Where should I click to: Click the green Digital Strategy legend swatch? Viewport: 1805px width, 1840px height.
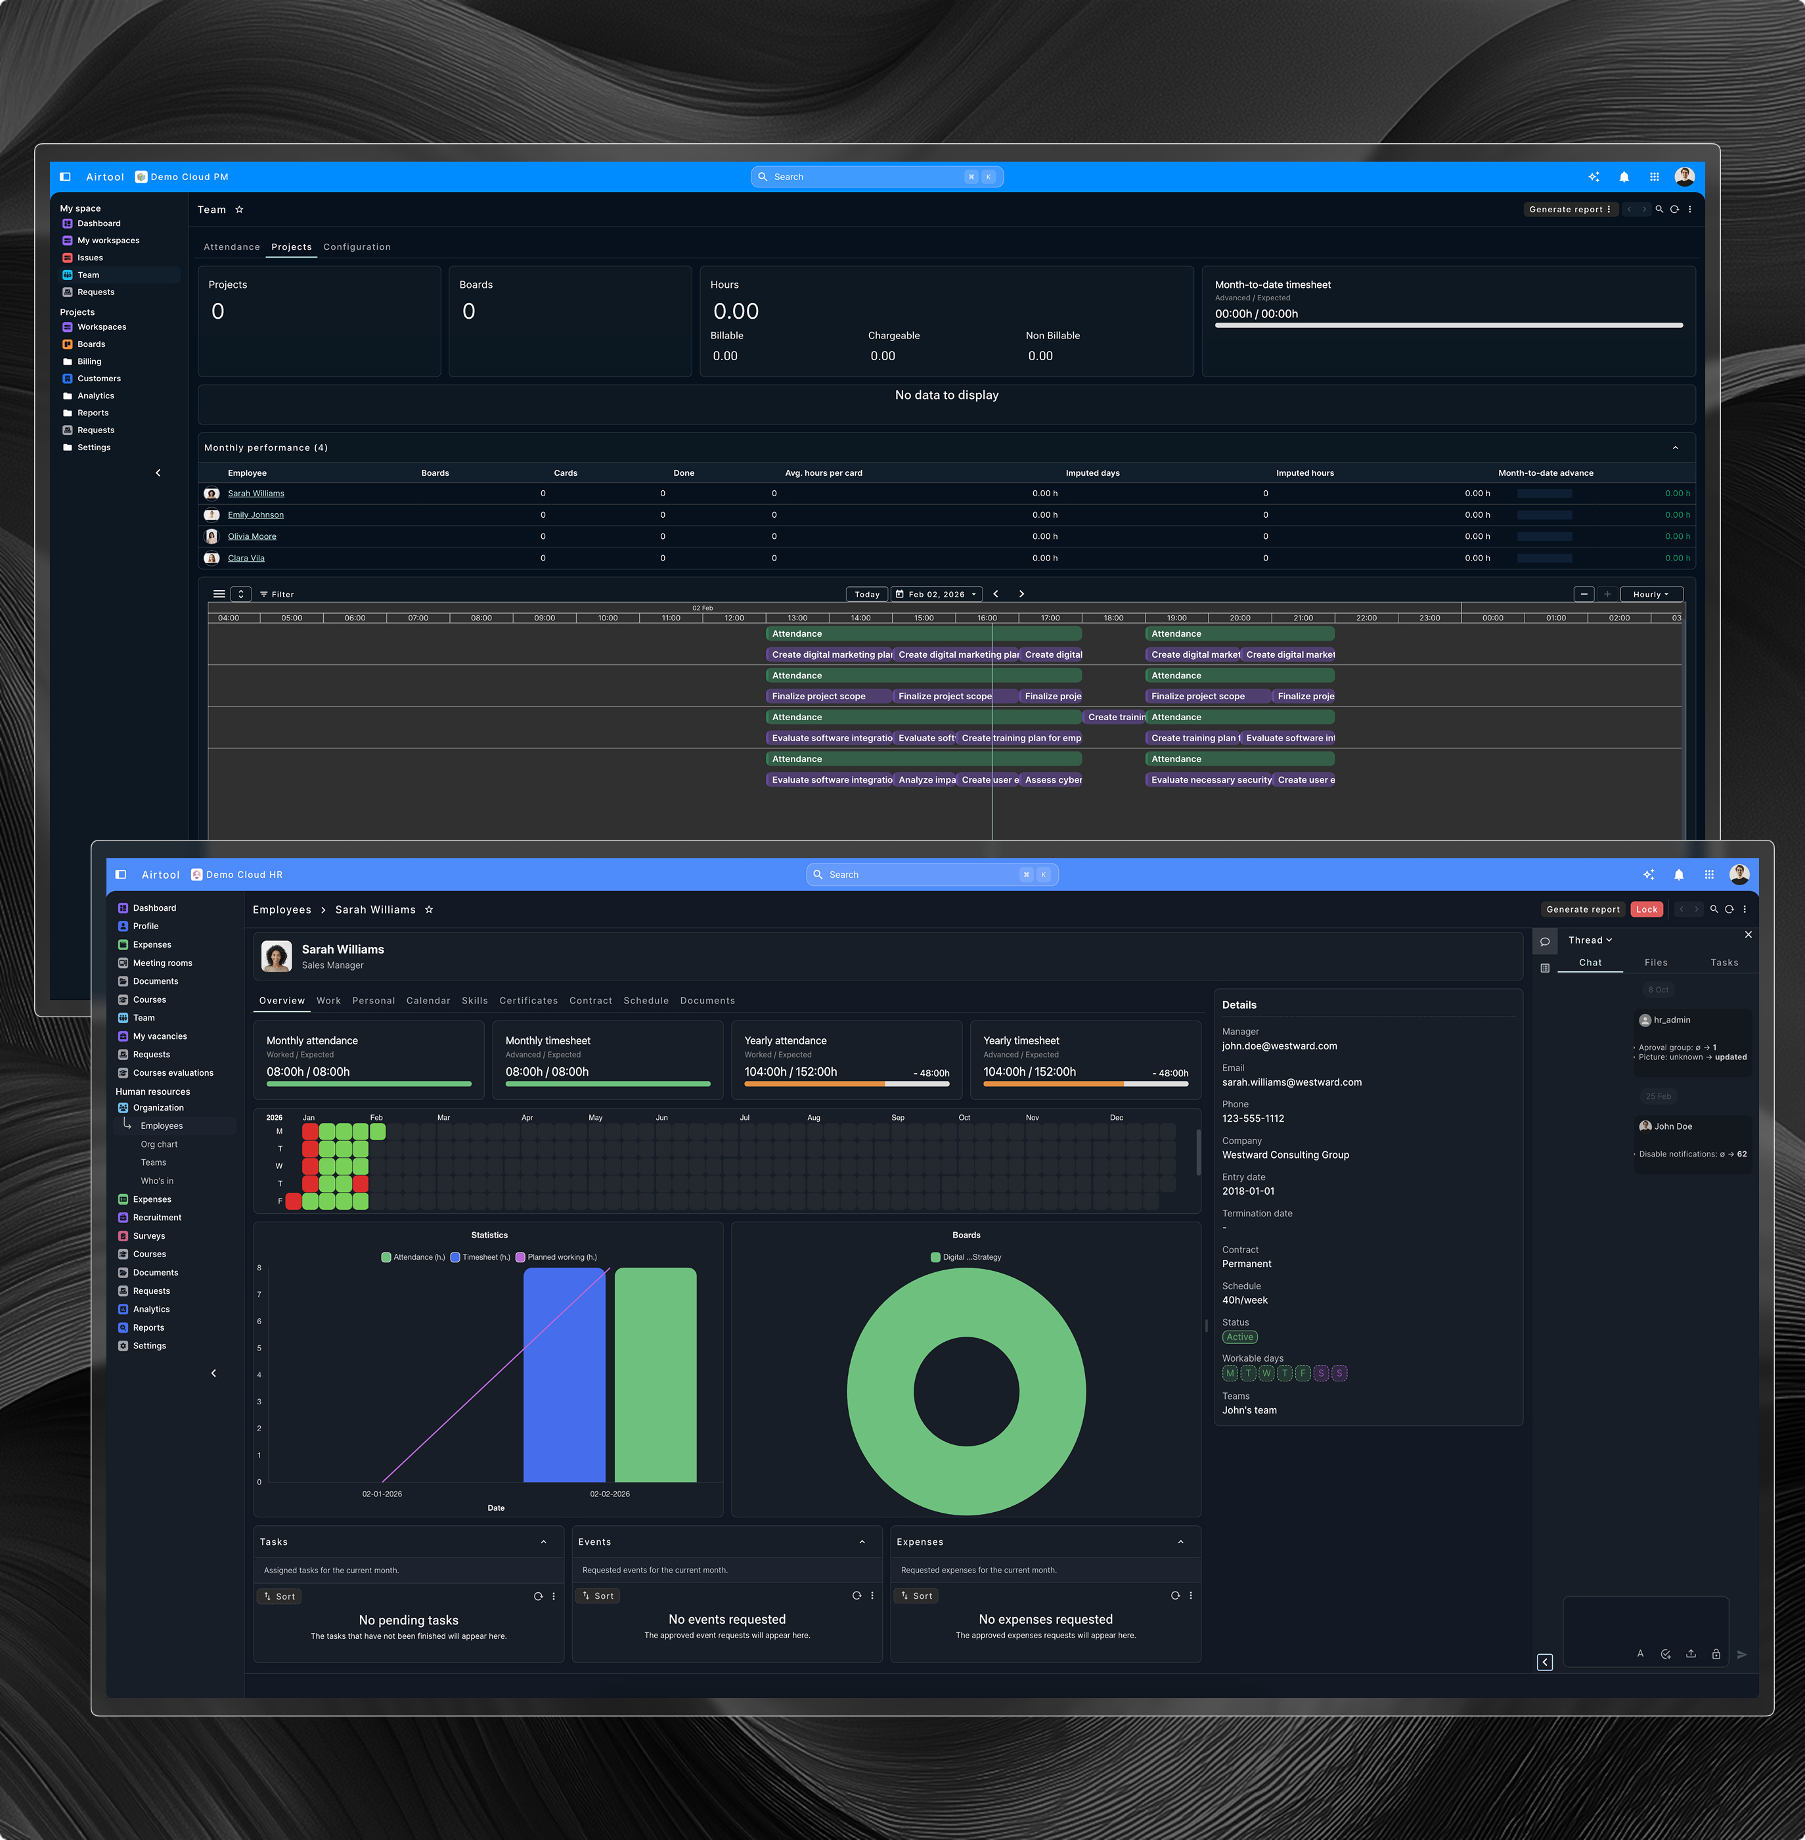coord(936,1256)
